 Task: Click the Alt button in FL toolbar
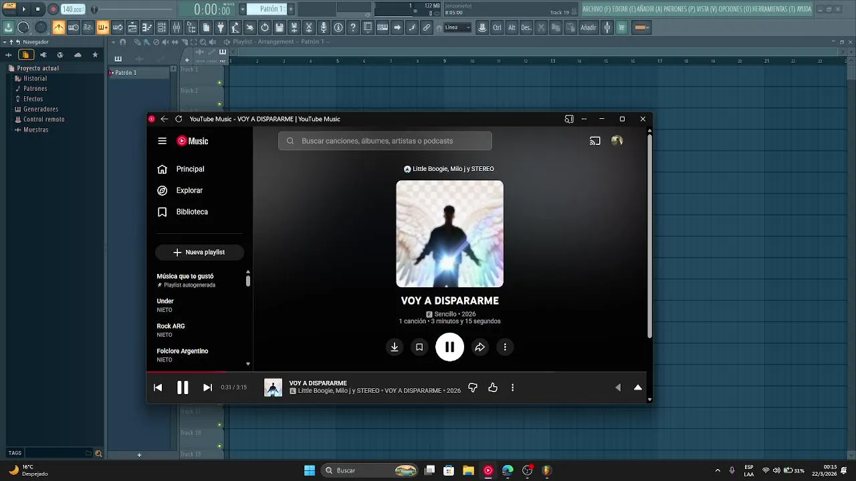pos(512,27)
